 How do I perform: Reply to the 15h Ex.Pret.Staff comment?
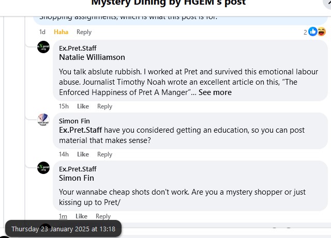[104, 106]
